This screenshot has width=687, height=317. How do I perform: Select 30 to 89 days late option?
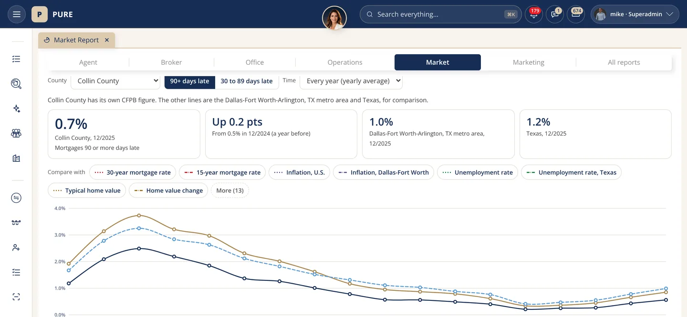pyautogui.click(x=247, y=81)
